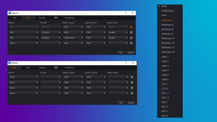Click the orange output icon on the PVW row

pos(131,27)
